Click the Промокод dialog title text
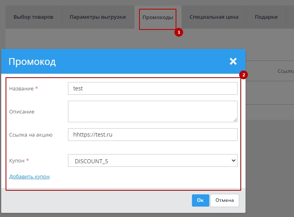 pyautogui.click(x=32, y=61)
